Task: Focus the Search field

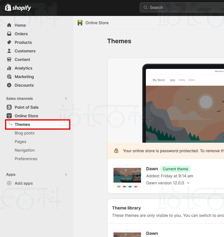Action: coord(182,7)
